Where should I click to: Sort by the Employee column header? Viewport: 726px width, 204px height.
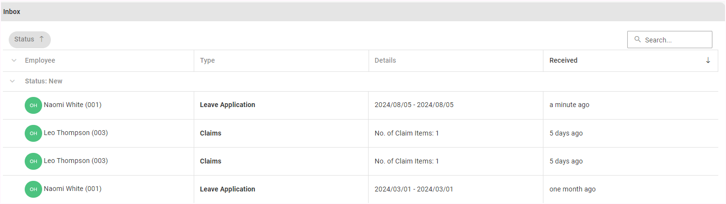coord(40,60)
